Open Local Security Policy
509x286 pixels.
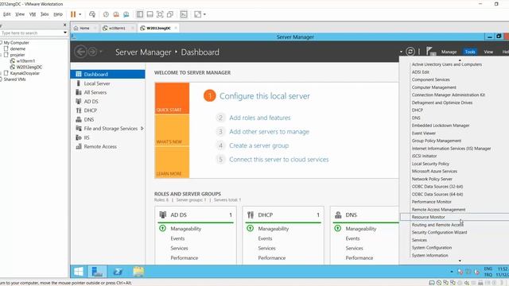click(x=430, y=164)
